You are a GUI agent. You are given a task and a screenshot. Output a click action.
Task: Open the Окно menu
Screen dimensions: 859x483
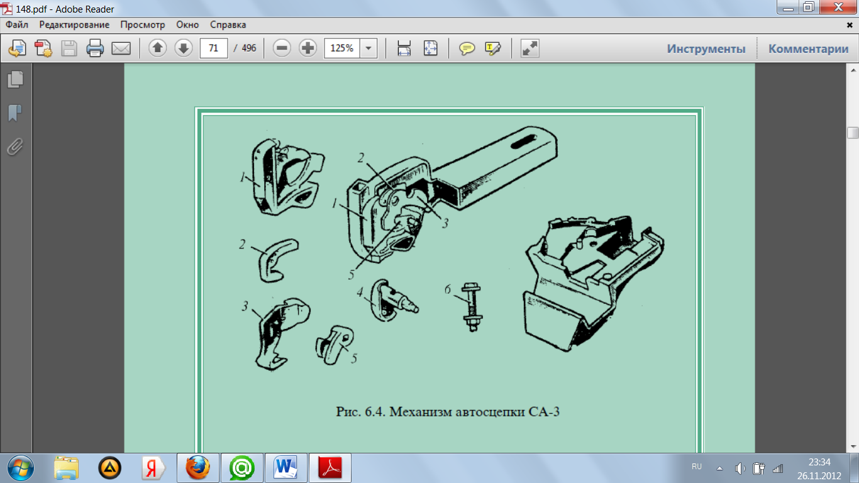point(187,25)
